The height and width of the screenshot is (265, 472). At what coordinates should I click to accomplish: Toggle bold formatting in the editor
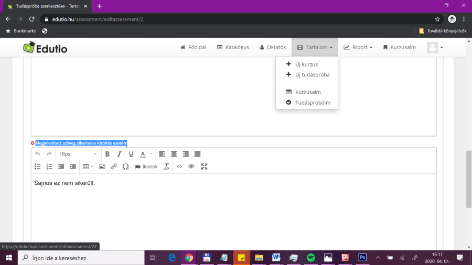click(x=108, y=154)
